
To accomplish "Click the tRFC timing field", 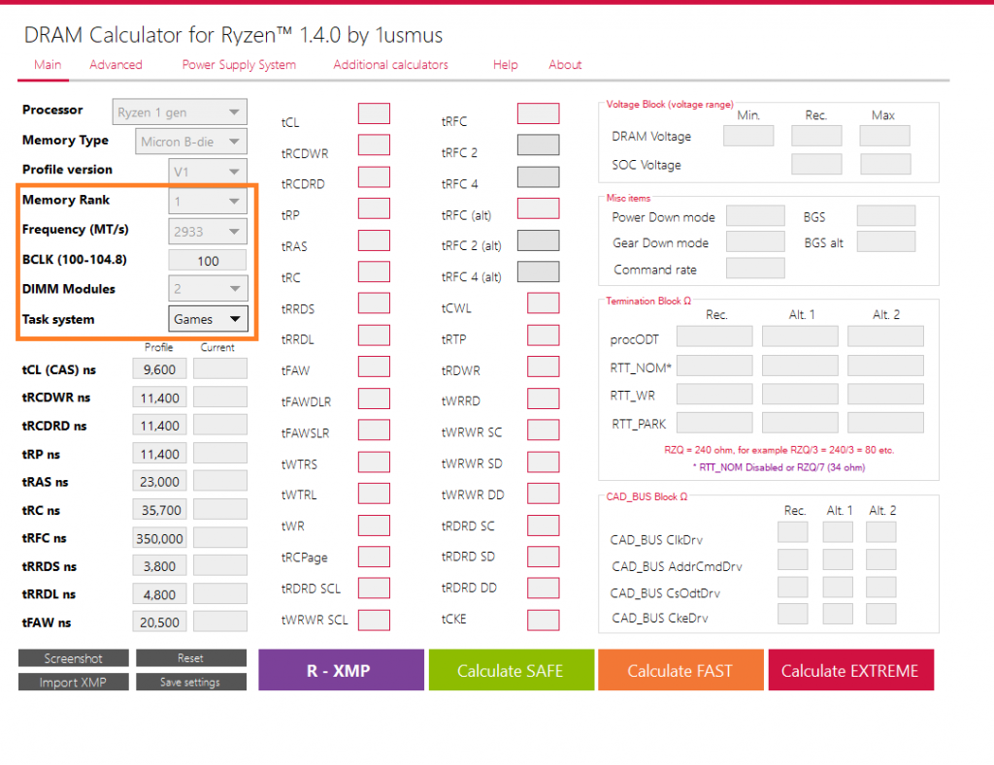I will [538, 113].
